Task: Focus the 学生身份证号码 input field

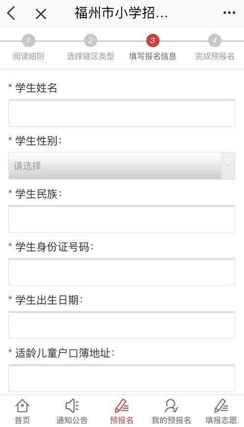Action: point(122,272)
